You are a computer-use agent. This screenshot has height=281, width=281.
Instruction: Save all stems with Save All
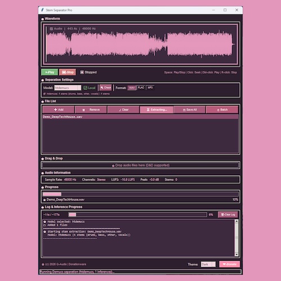[x=189, y=110]
